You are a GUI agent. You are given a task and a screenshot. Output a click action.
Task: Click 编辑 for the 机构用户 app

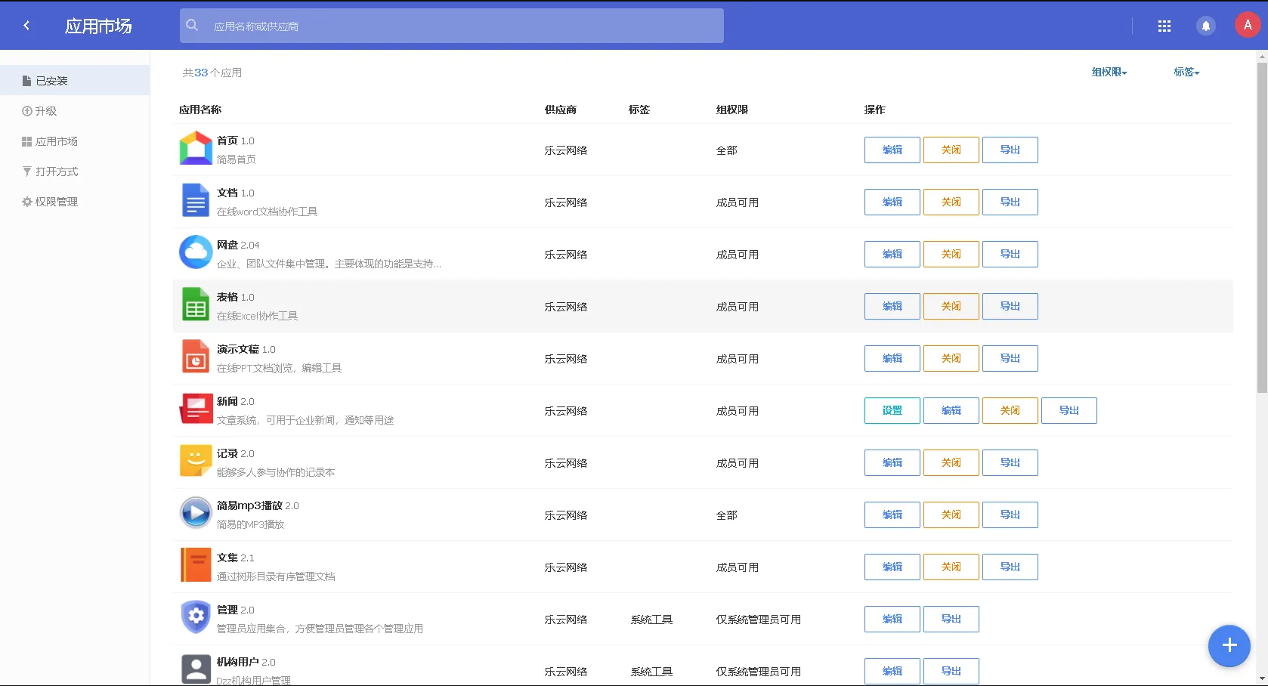(x=892, y=671)
